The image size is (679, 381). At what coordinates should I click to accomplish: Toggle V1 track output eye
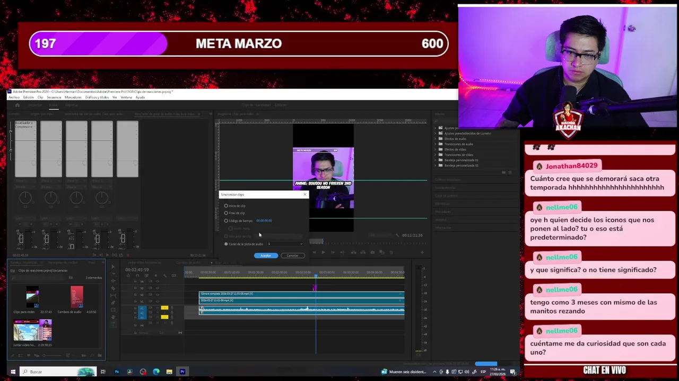click(x=158, y=301)
